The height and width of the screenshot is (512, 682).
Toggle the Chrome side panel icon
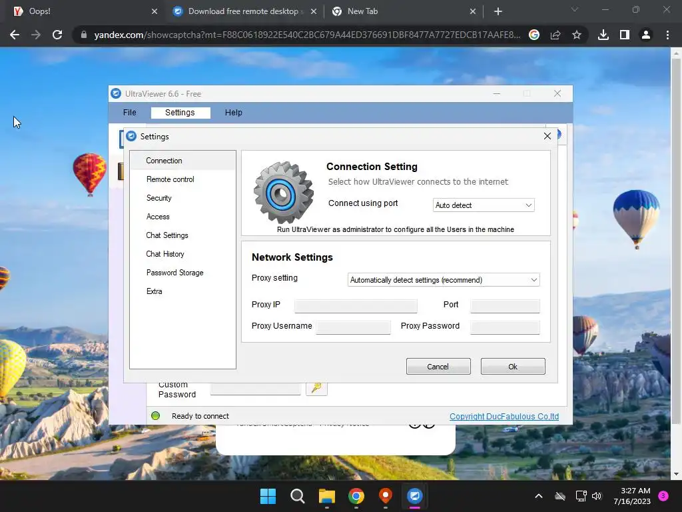(x=625, y=35)
